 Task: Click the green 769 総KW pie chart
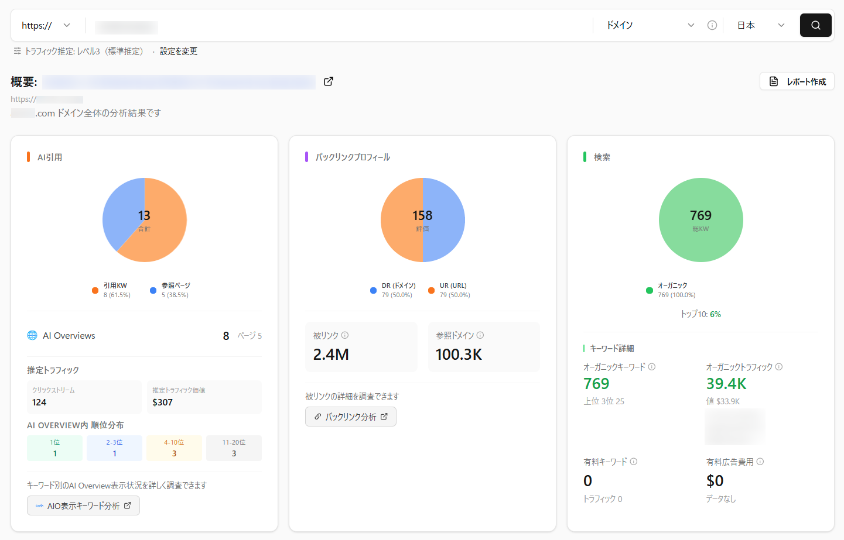point(701,220)
